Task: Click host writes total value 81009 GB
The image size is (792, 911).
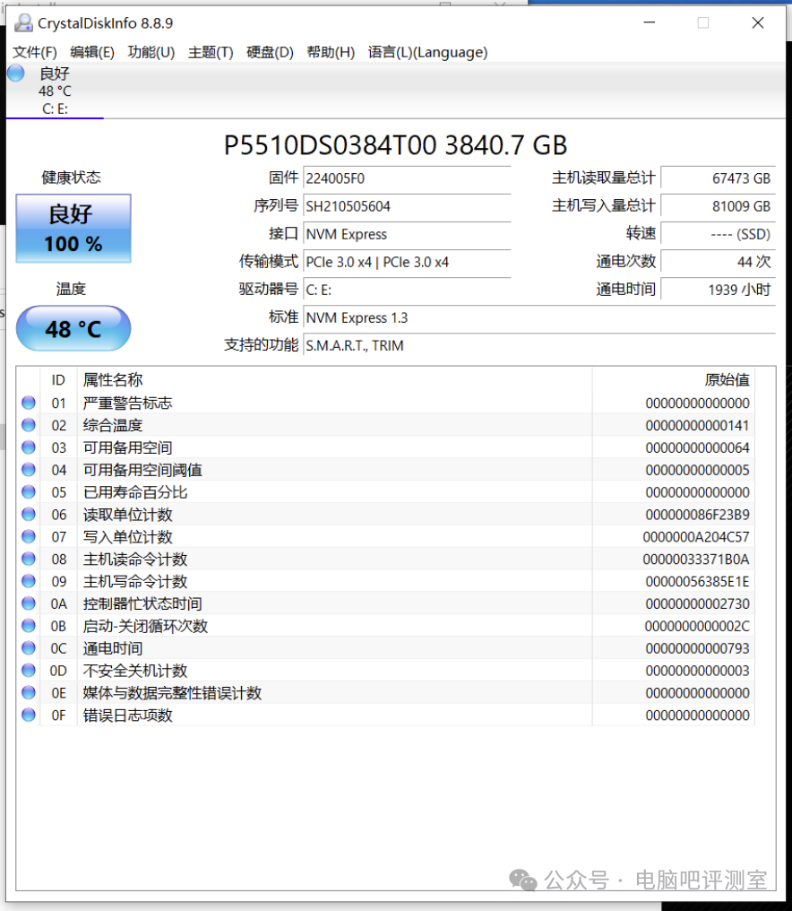Action: pyautogui.click(x=719, y=206)
